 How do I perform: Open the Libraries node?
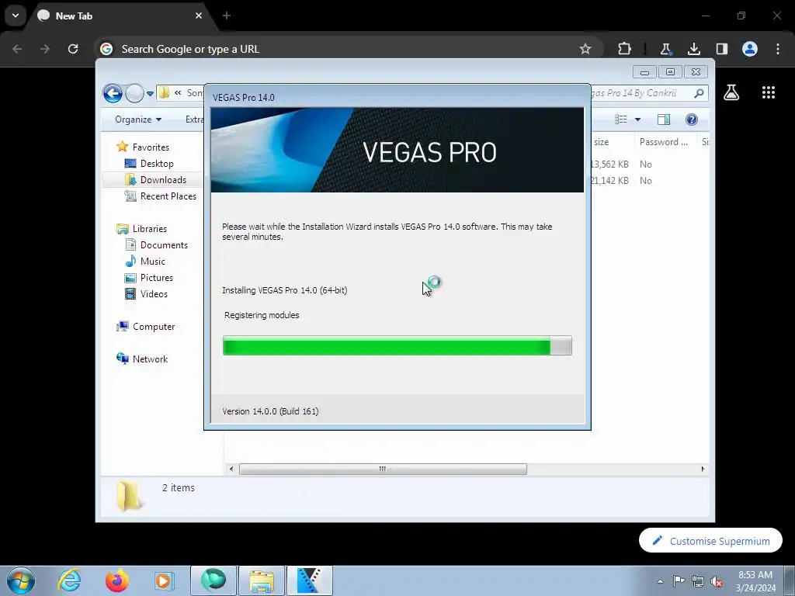[x=150, y=229]
